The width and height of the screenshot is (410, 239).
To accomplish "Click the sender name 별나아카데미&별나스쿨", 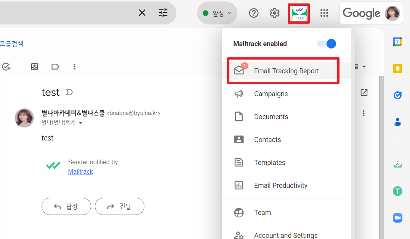I will [73, 113].
